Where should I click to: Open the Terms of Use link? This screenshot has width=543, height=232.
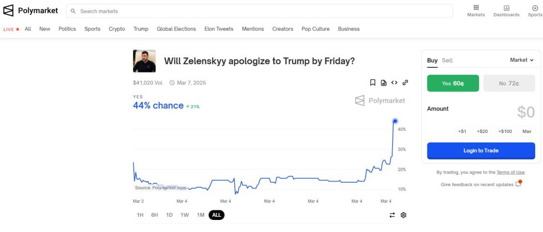click(x=510, y=172)
